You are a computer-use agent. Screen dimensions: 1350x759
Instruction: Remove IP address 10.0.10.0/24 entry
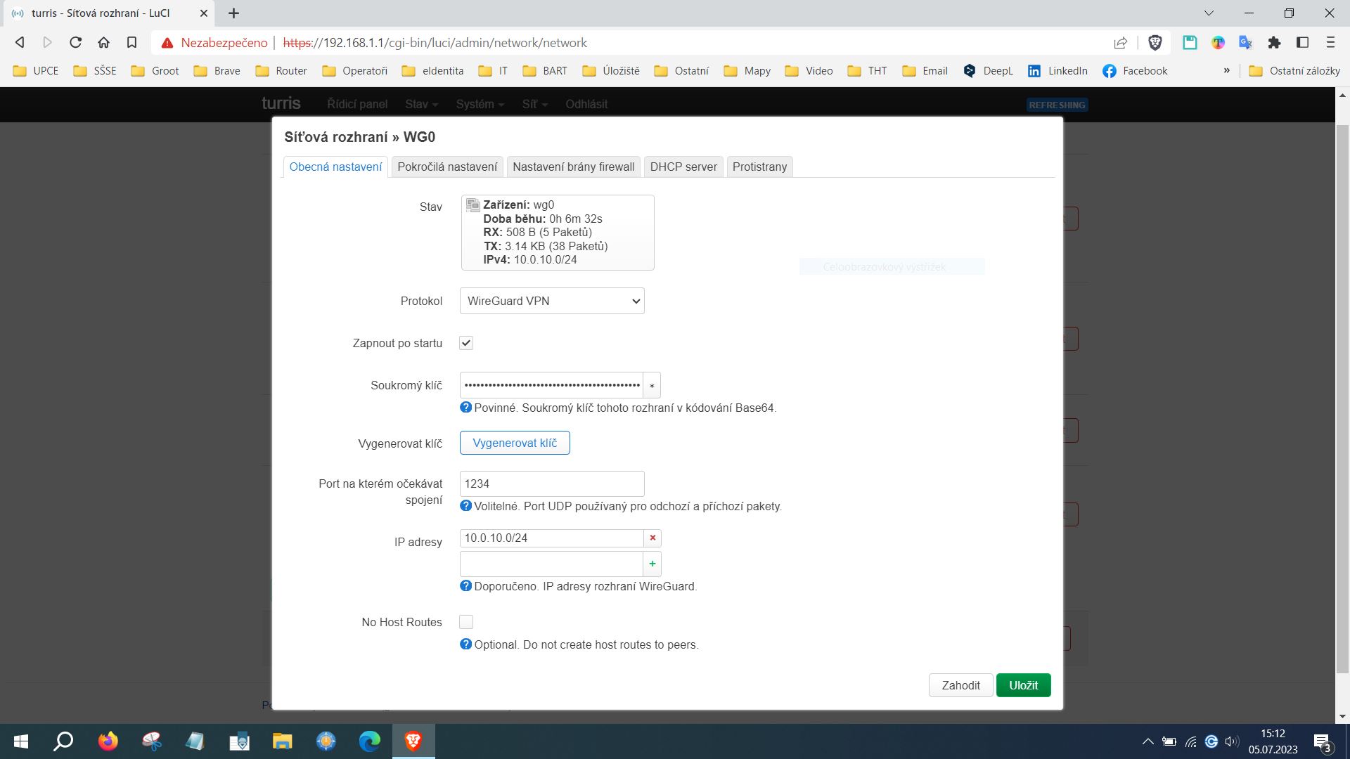coord(652,538)
